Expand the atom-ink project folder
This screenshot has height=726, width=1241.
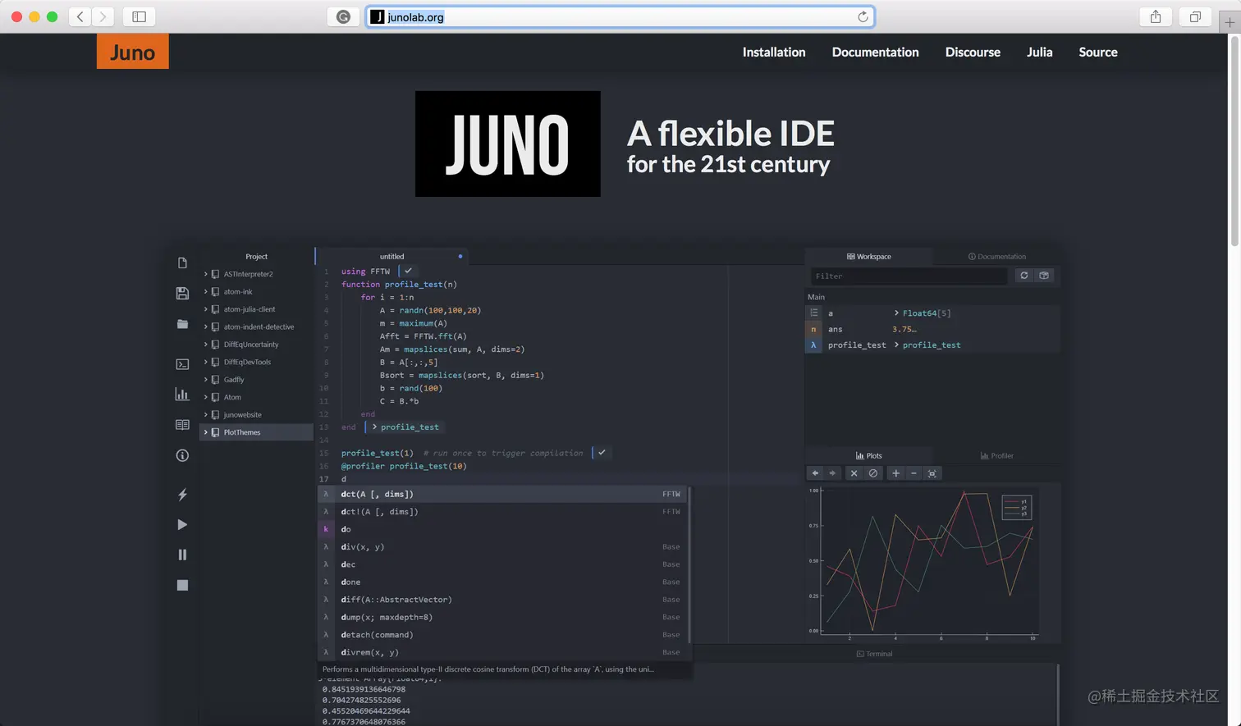click(x=206, y=291)
